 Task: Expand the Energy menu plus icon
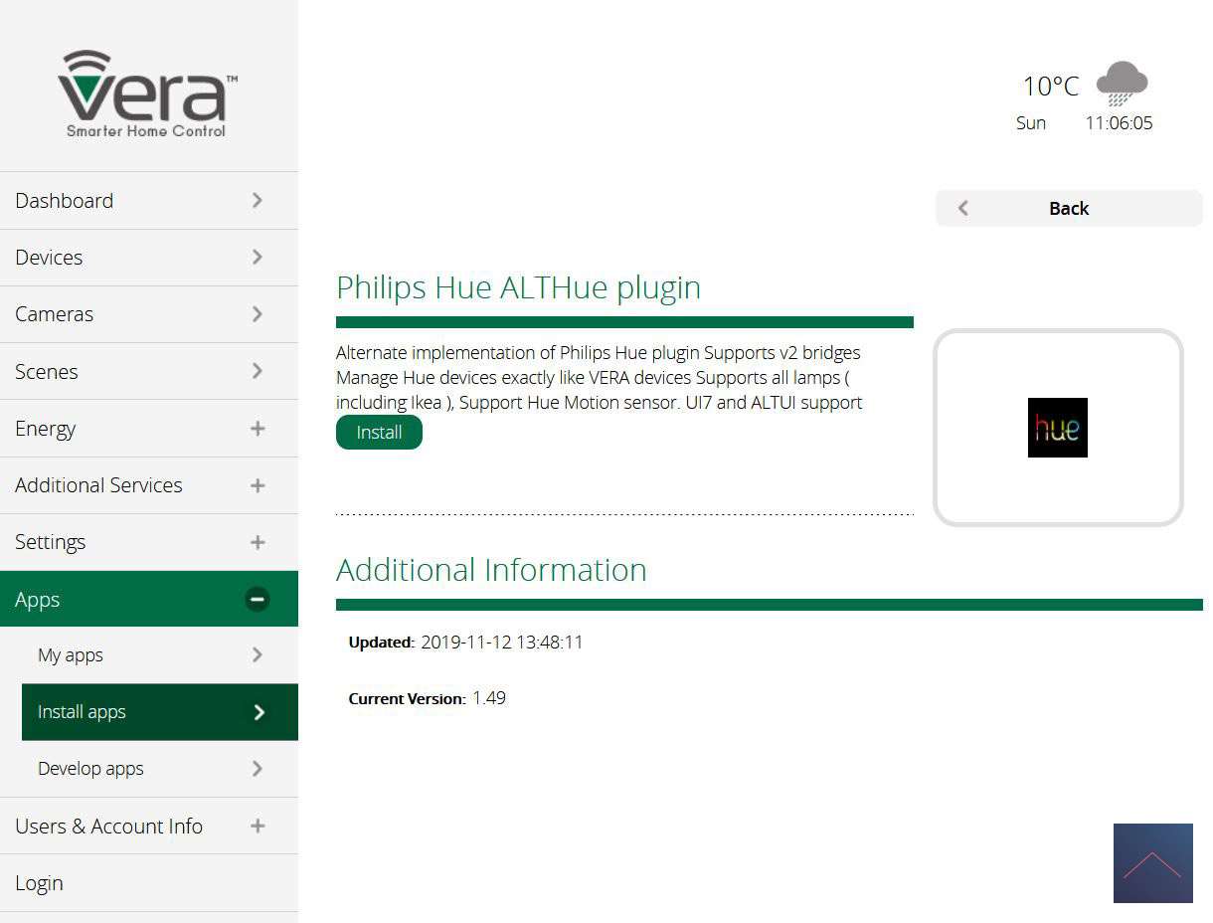point(258,429)
